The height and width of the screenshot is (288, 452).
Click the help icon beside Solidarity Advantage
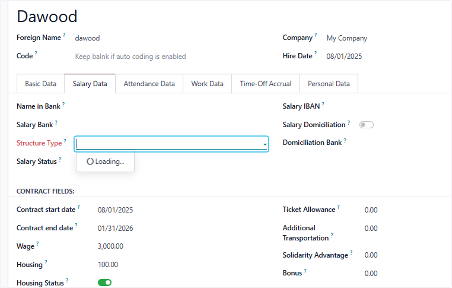click(x=351, y=252)
